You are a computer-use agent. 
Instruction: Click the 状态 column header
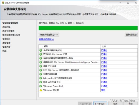click(119, 46)
